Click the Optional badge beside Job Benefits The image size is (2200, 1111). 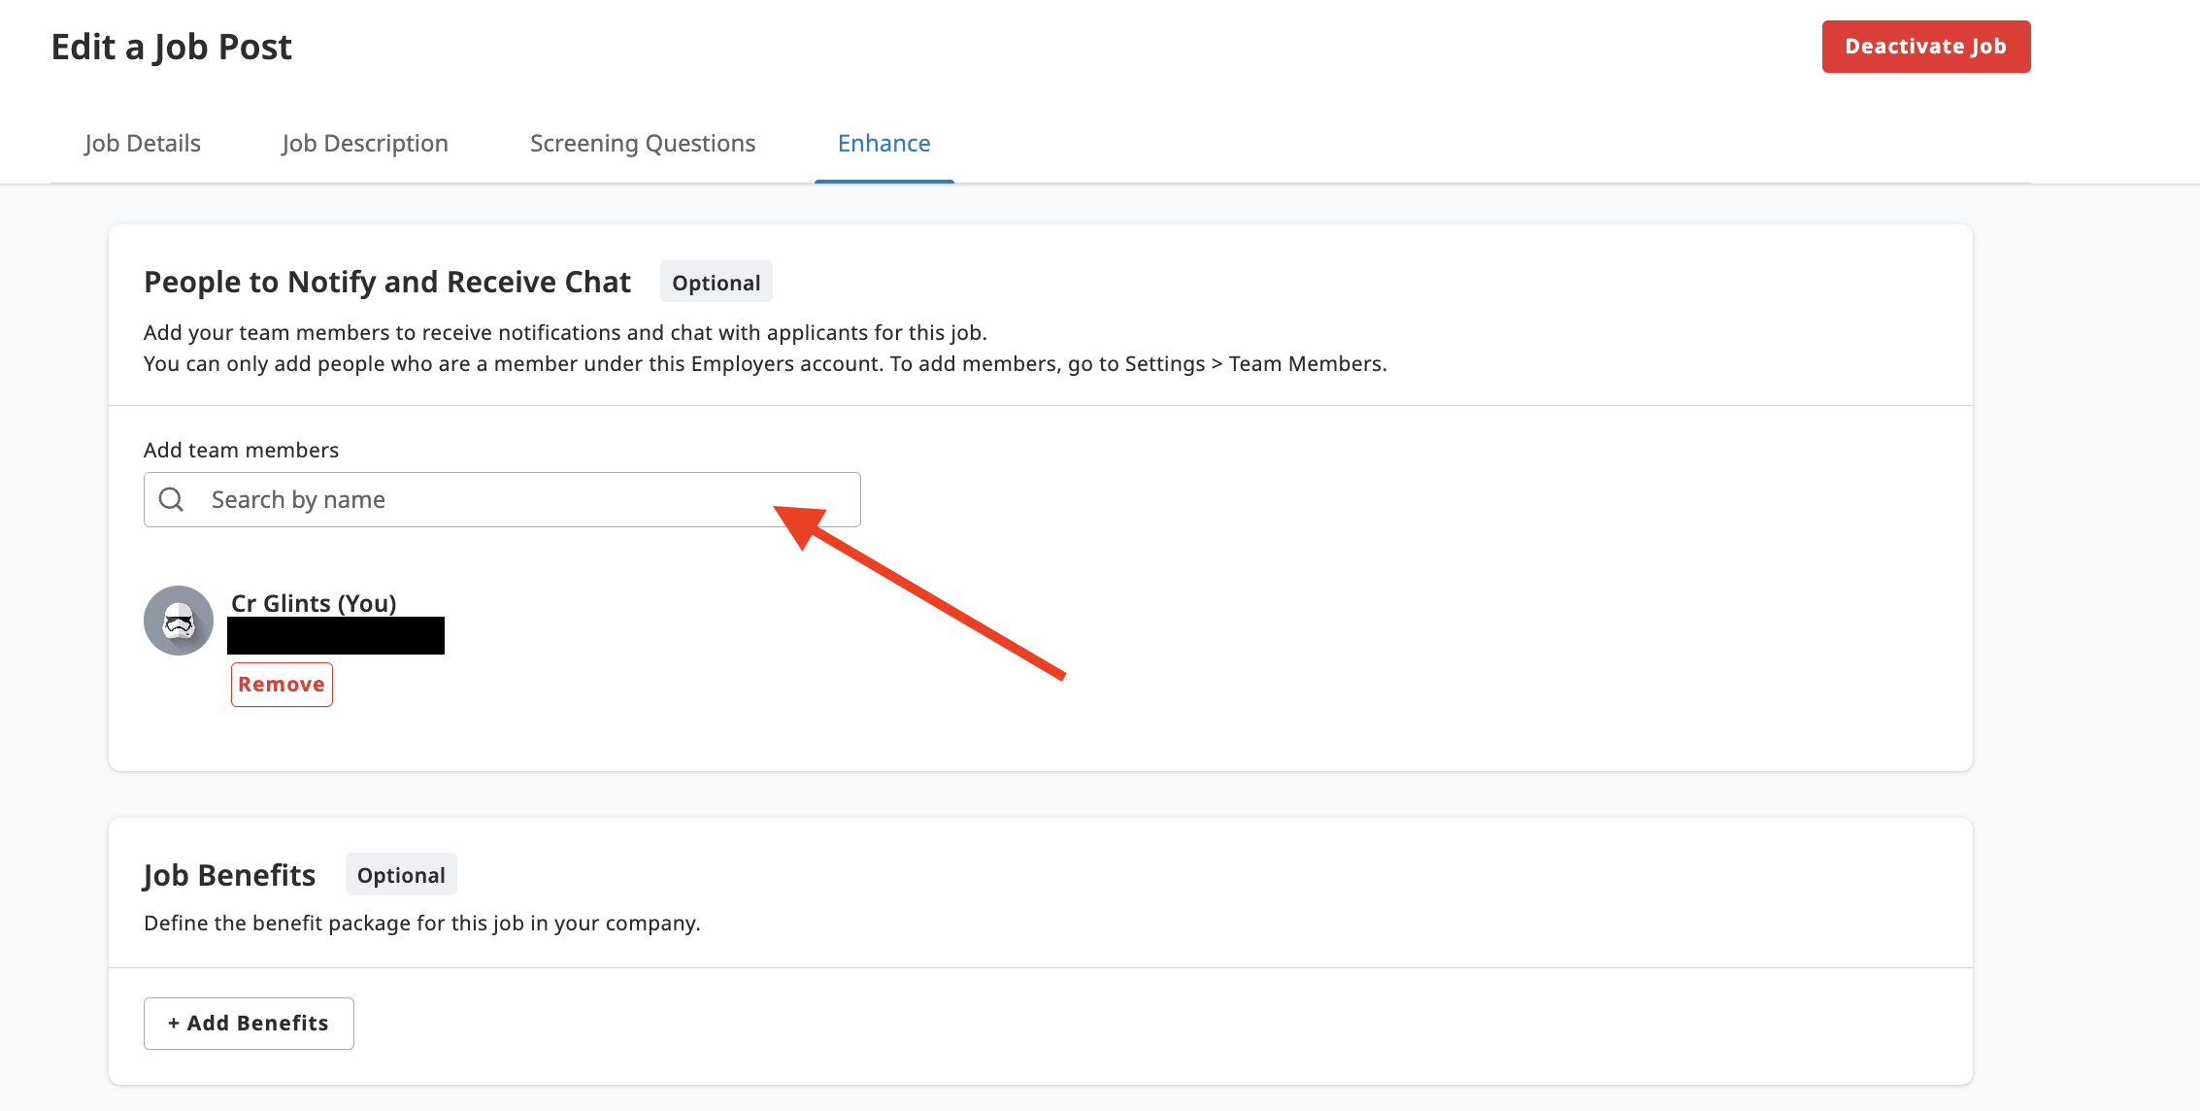click(x=401, y=875)
